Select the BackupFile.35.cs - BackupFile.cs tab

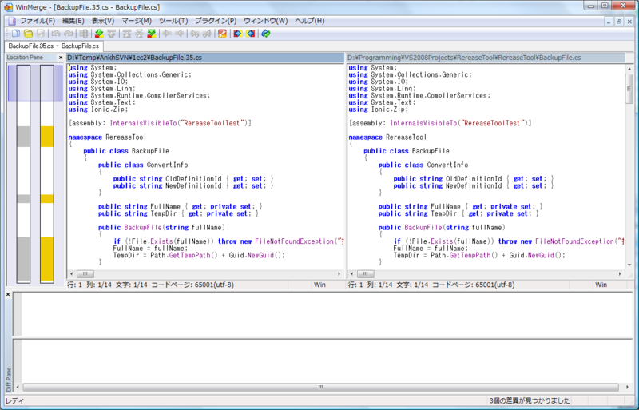(x=54, y=46)
